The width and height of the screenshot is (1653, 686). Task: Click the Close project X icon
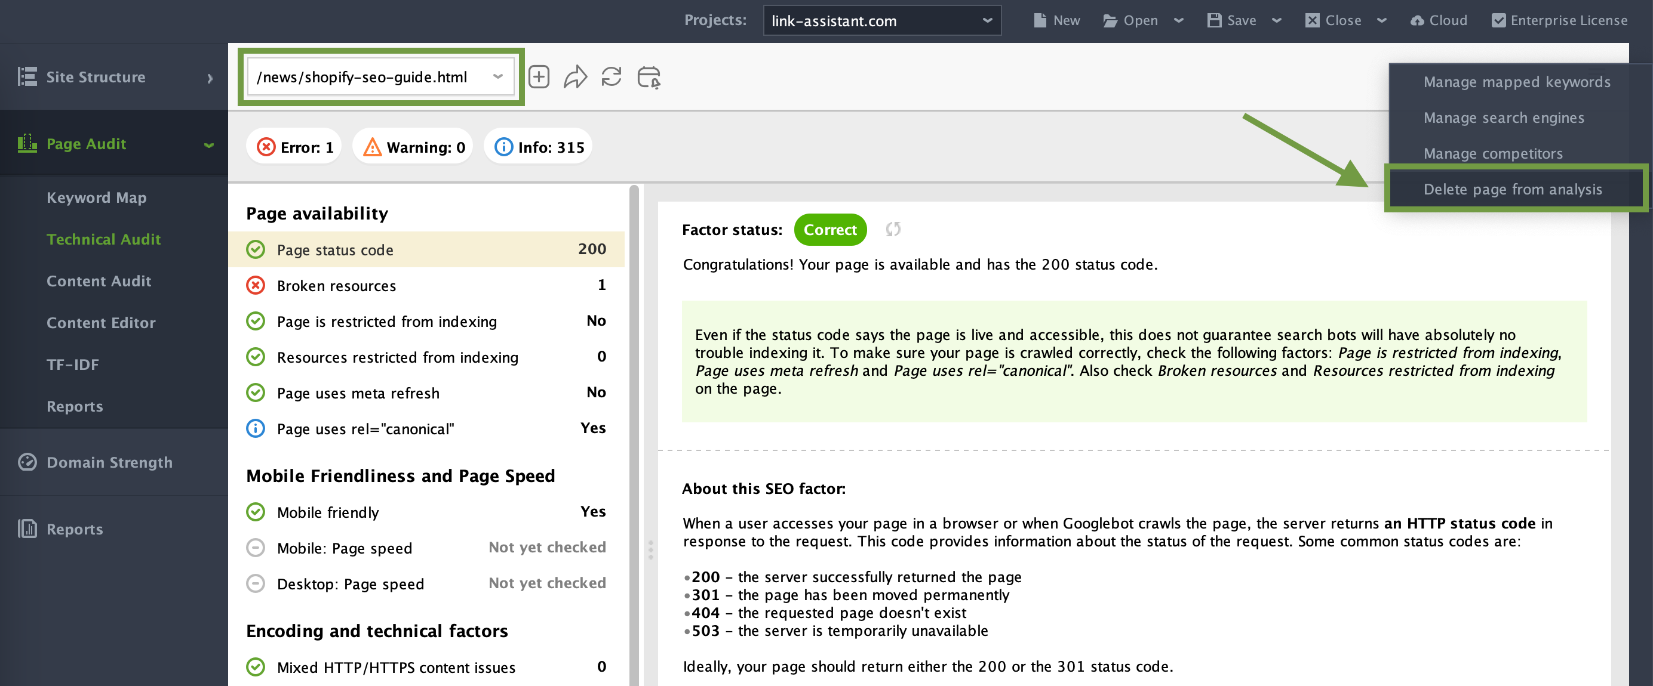[1312, 20]
